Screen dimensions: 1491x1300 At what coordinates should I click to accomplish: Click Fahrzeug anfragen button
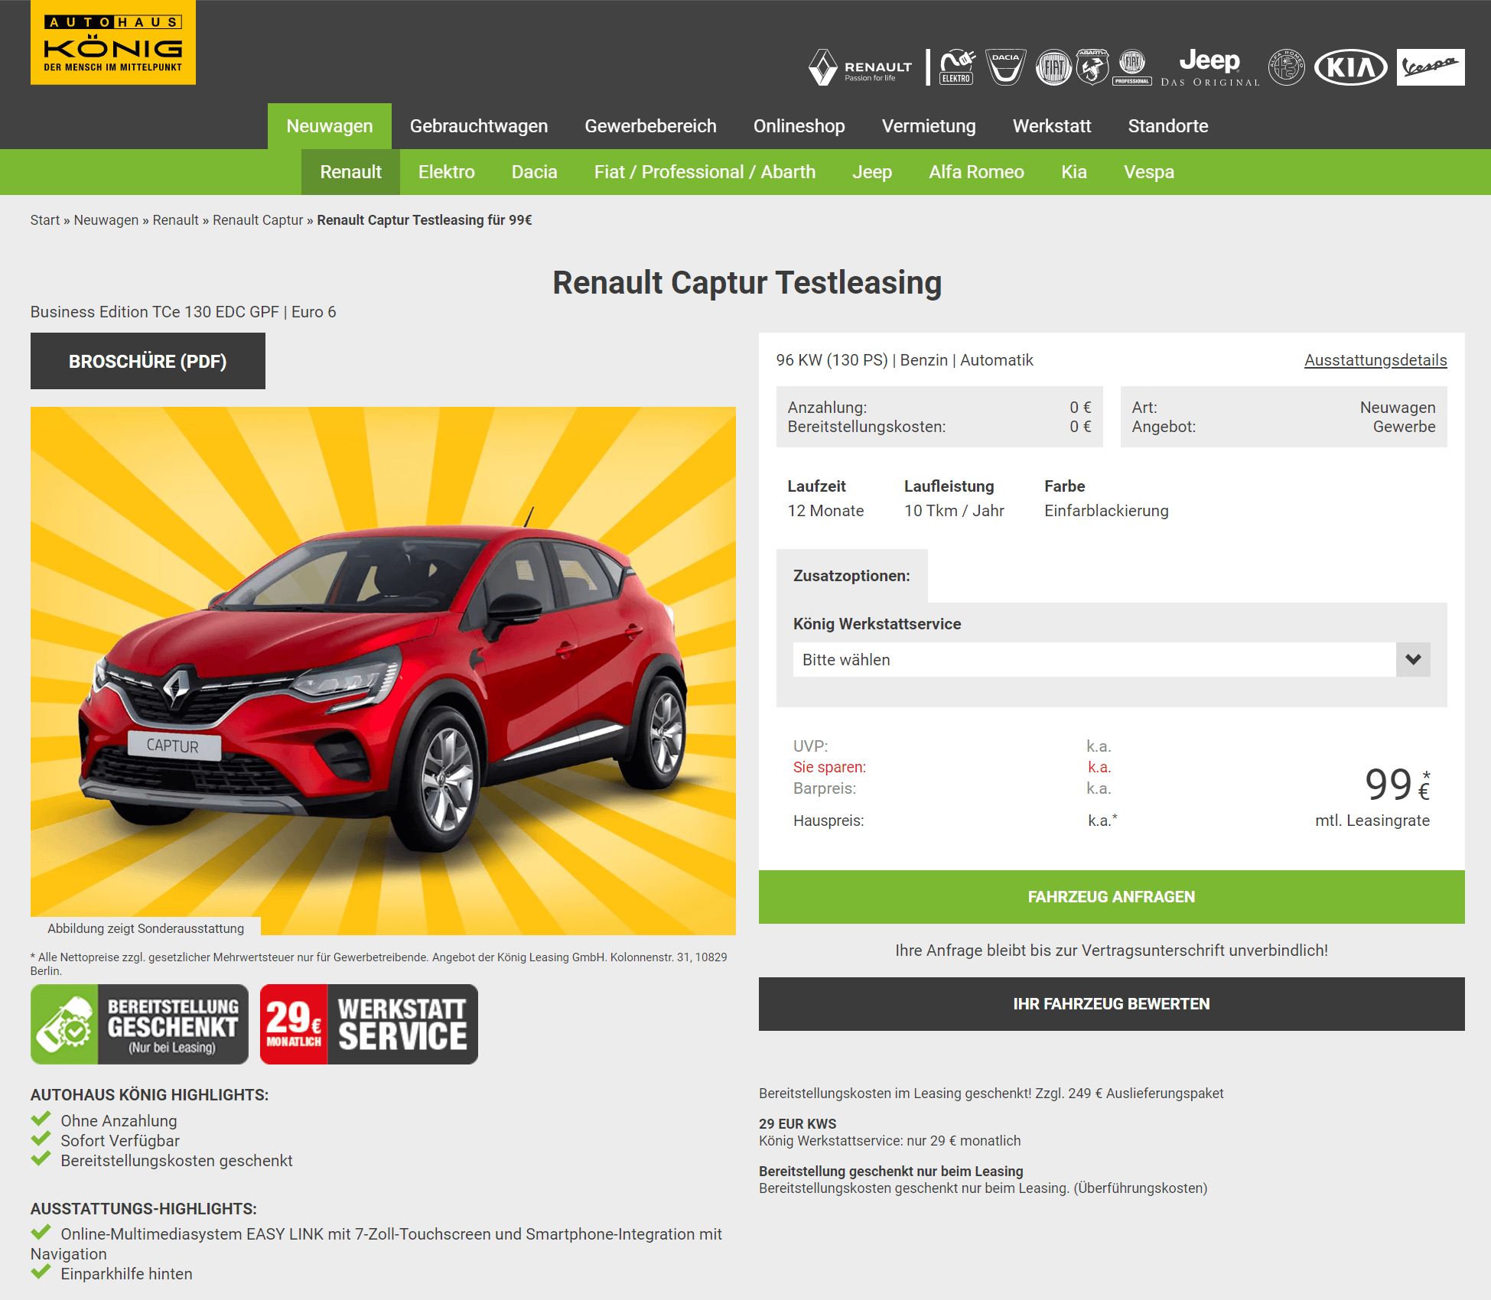coord(1112,897)
